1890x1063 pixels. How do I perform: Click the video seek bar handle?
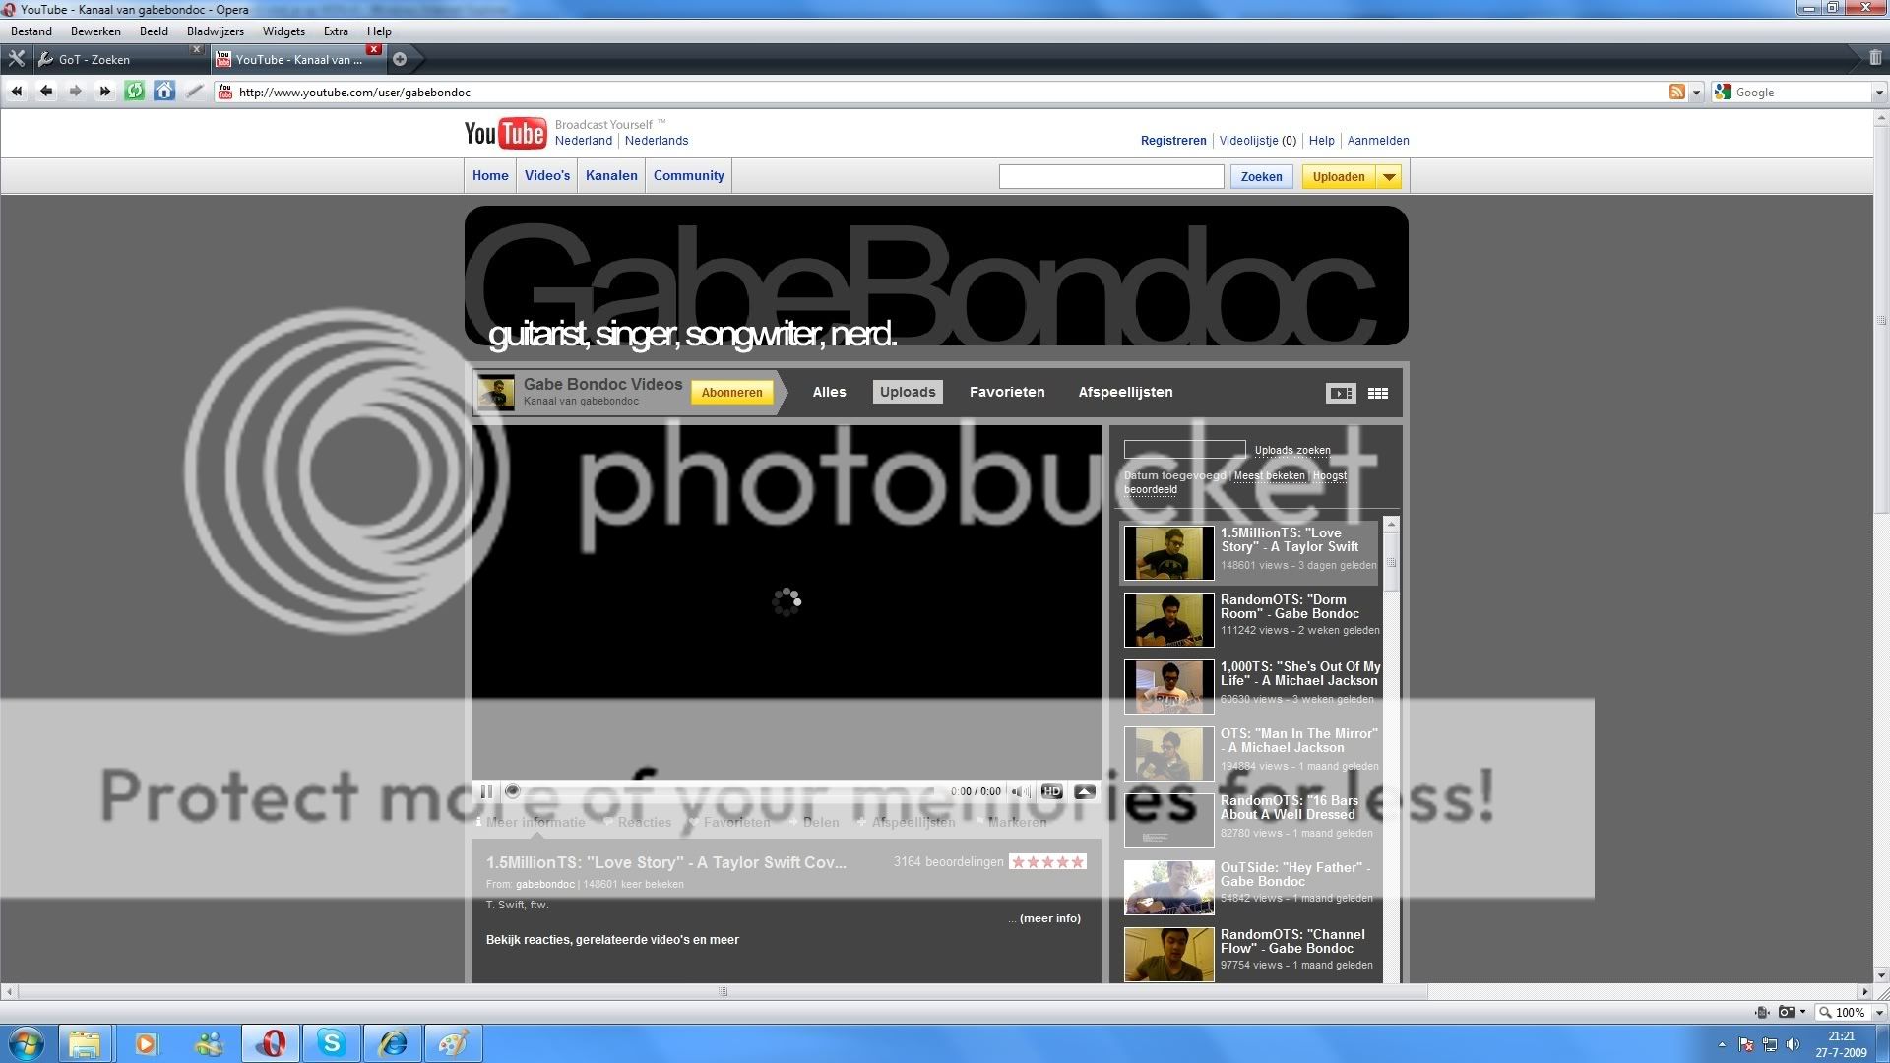[x=512, y=791]
